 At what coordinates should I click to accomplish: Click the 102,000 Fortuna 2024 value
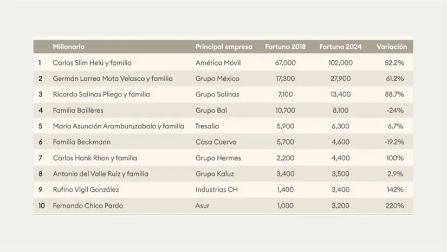(340, 63)
